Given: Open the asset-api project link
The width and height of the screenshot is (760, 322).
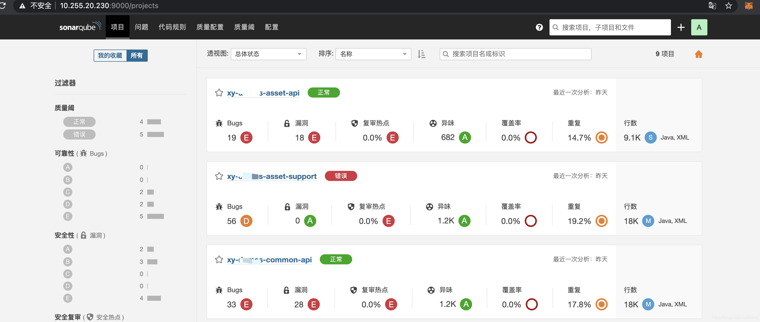Looking at the screenshot, I should tap(263, 93).
